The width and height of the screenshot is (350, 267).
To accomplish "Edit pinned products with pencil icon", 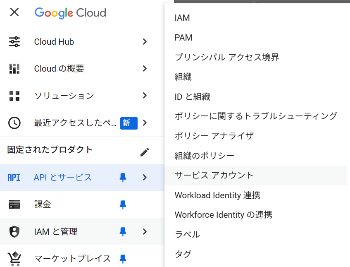I will click(145, 152).
